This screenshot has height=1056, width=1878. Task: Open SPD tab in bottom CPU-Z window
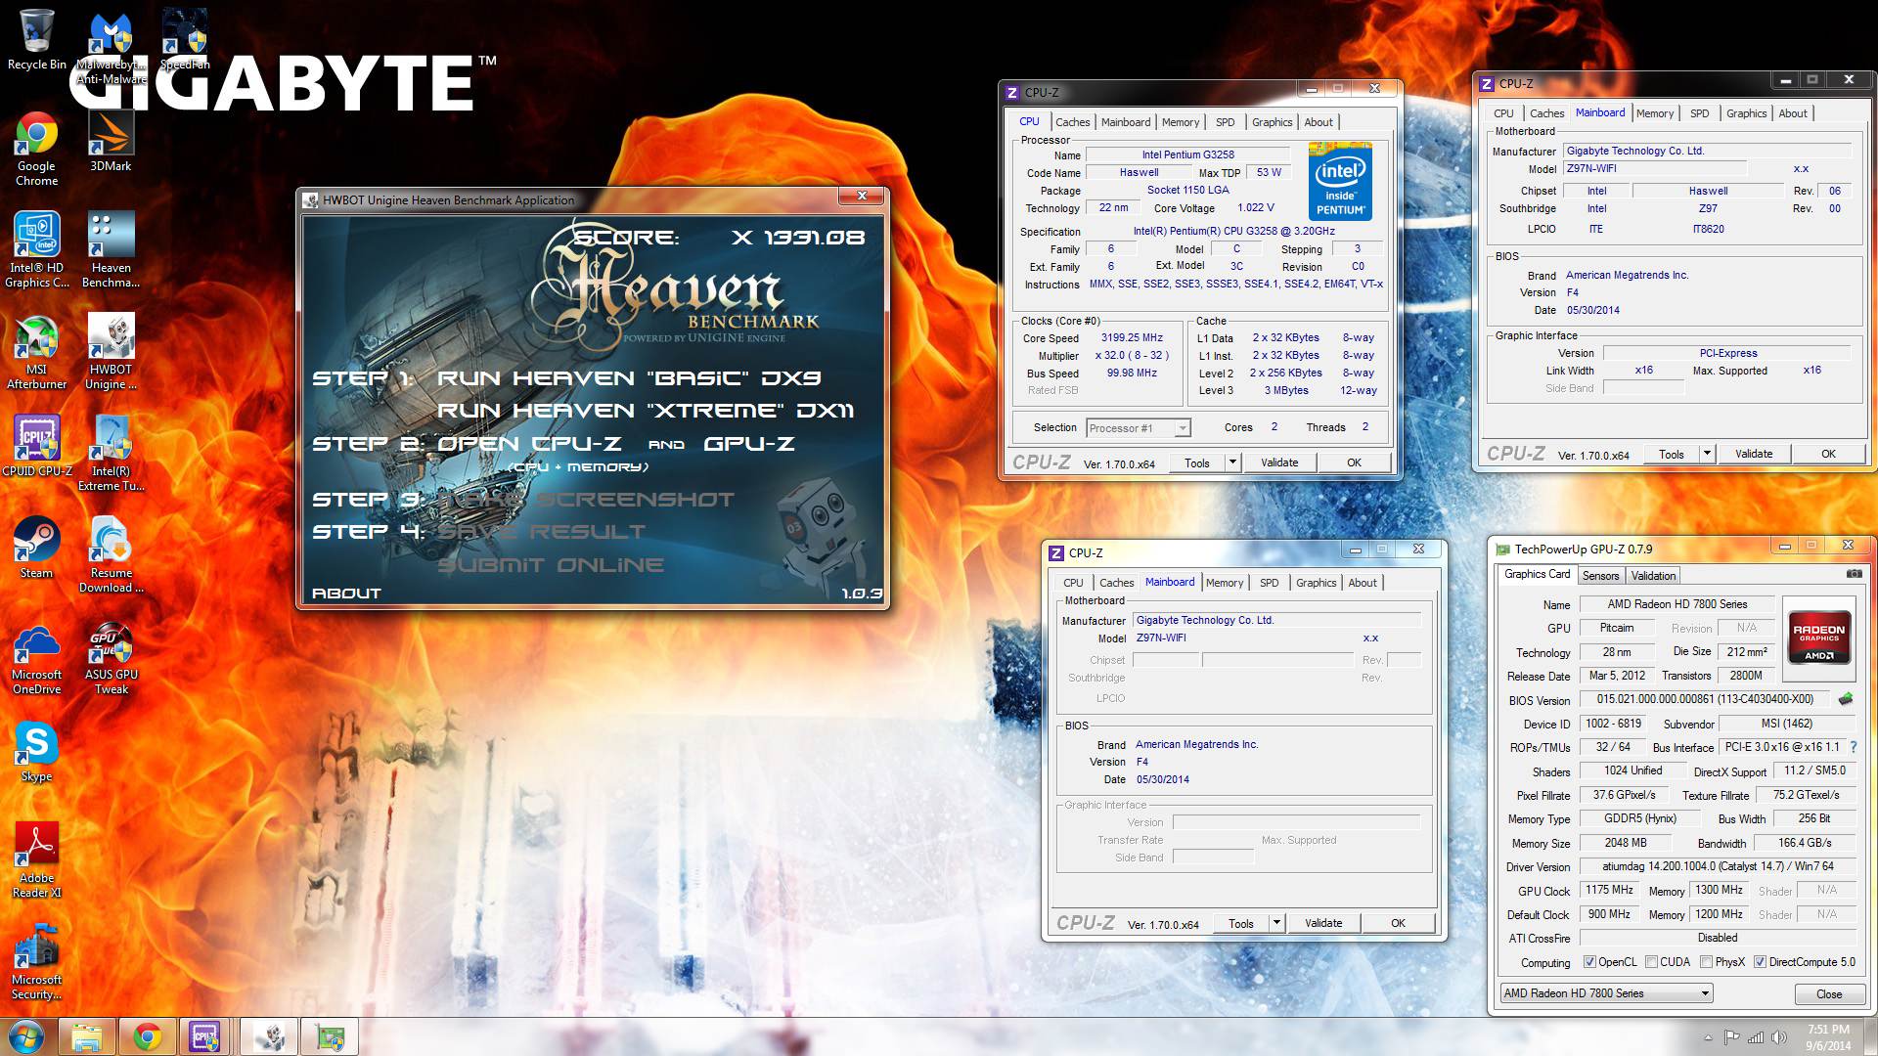point(1269,583)
